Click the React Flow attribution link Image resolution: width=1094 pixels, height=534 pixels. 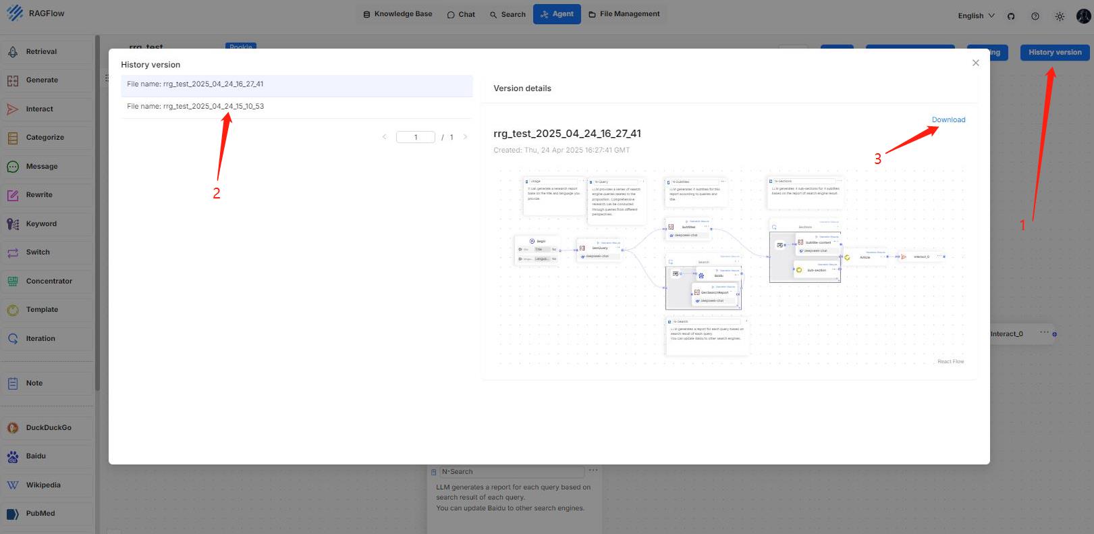pos(950,362)
